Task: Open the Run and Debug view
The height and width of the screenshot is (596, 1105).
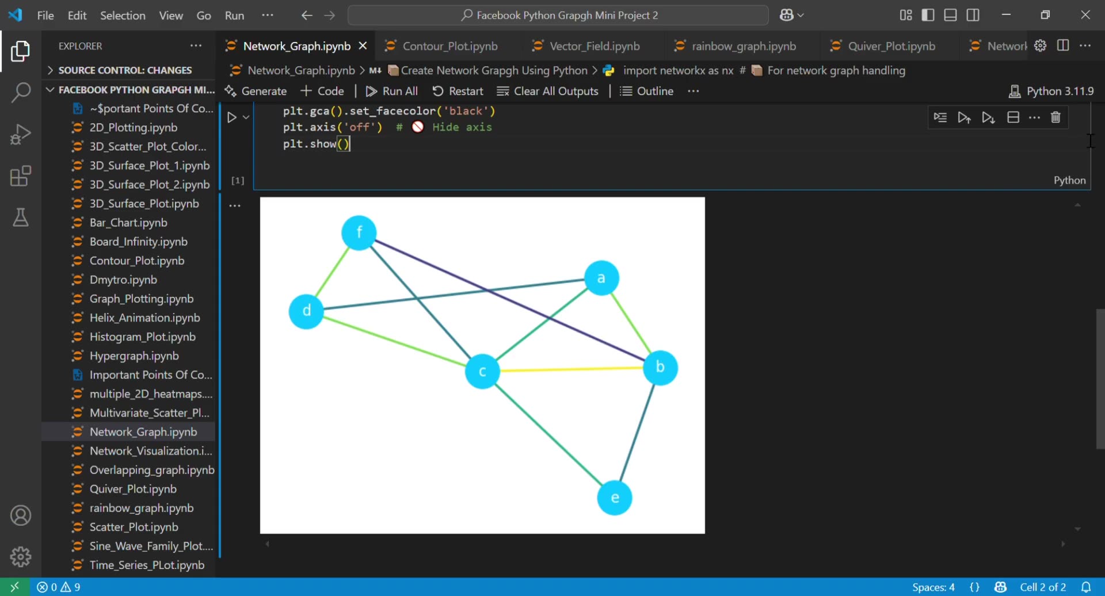Action: (21, 133)
